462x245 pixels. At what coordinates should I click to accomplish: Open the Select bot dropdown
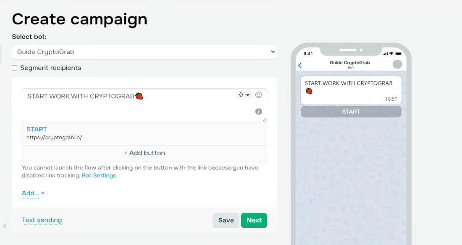tap(144, 52)
